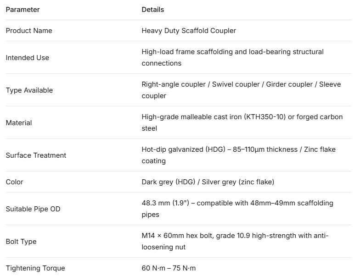Select the Suitable Pipe OD label
The width and height of the screenshot is (360, 276).
click(x=33, y=209)
